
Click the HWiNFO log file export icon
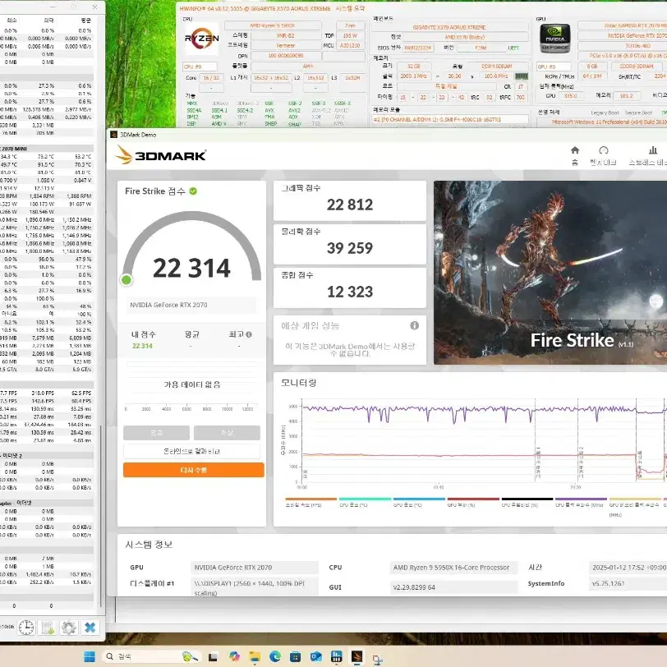coord(48,628)
